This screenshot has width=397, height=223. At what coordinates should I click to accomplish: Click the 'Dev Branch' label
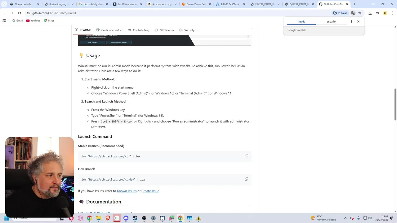click(x=87, y=169)
